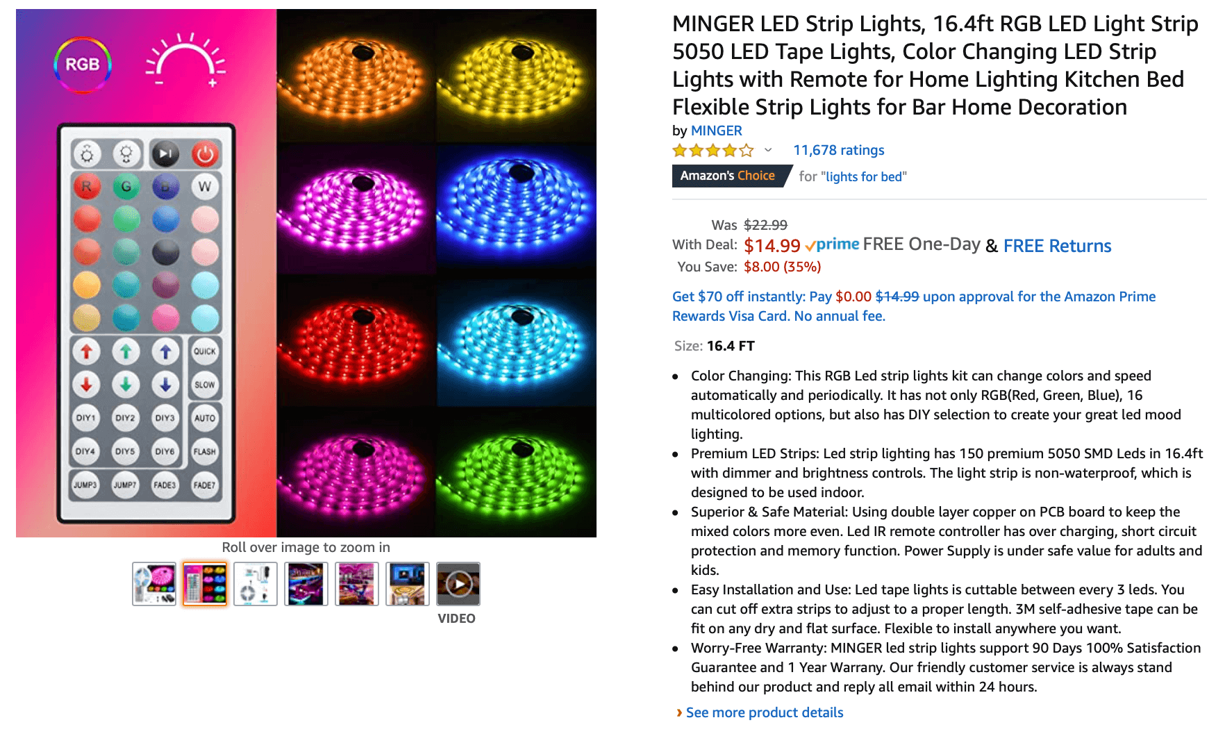Click the red power button on remote image
This screenshot has width=1225, height=736.
coord(205,153)
